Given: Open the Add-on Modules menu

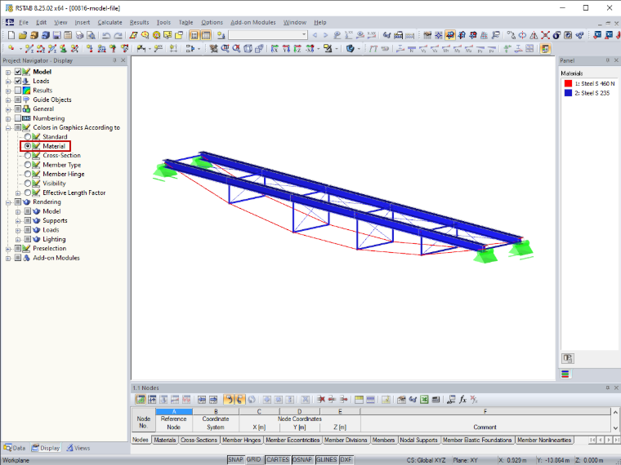Looking at the screenshot, I should [253, 23].
